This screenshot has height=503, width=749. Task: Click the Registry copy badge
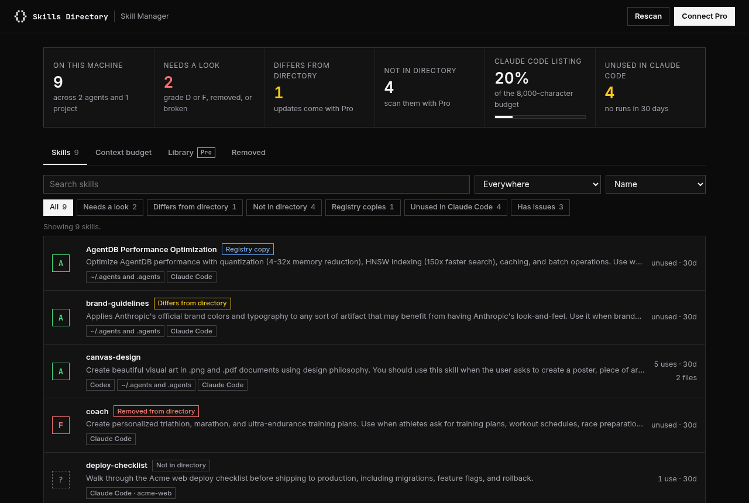click(x=248, y=249)
